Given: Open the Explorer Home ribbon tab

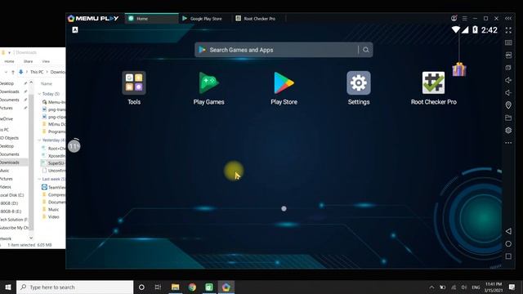Looking at the screenshot, I should click(x=9, y=61).
